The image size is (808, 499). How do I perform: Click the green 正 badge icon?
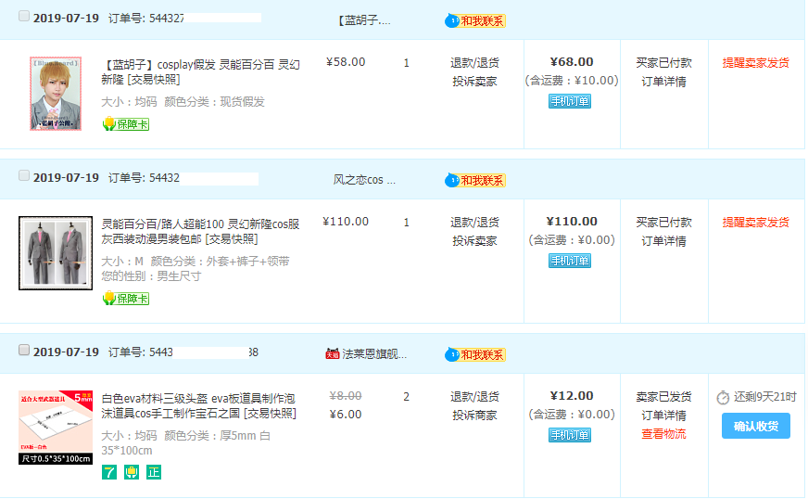coord(154,472)
